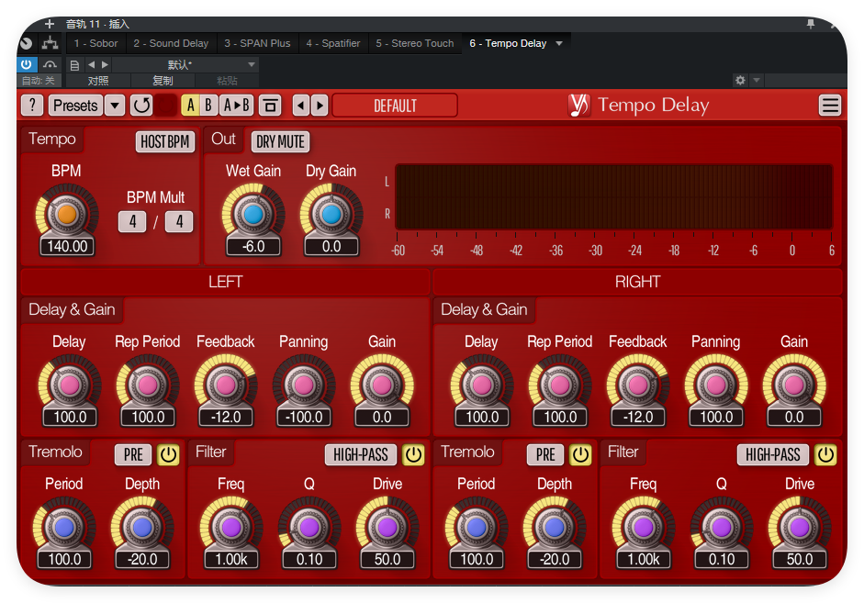Click the right Panning knob
Screen dimensions: 864x603
click(x=716, y=385)
